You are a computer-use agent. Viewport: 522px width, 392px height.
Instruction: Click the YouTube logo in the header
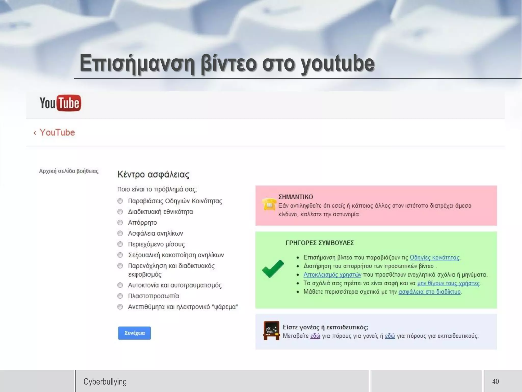click(60, 103)
